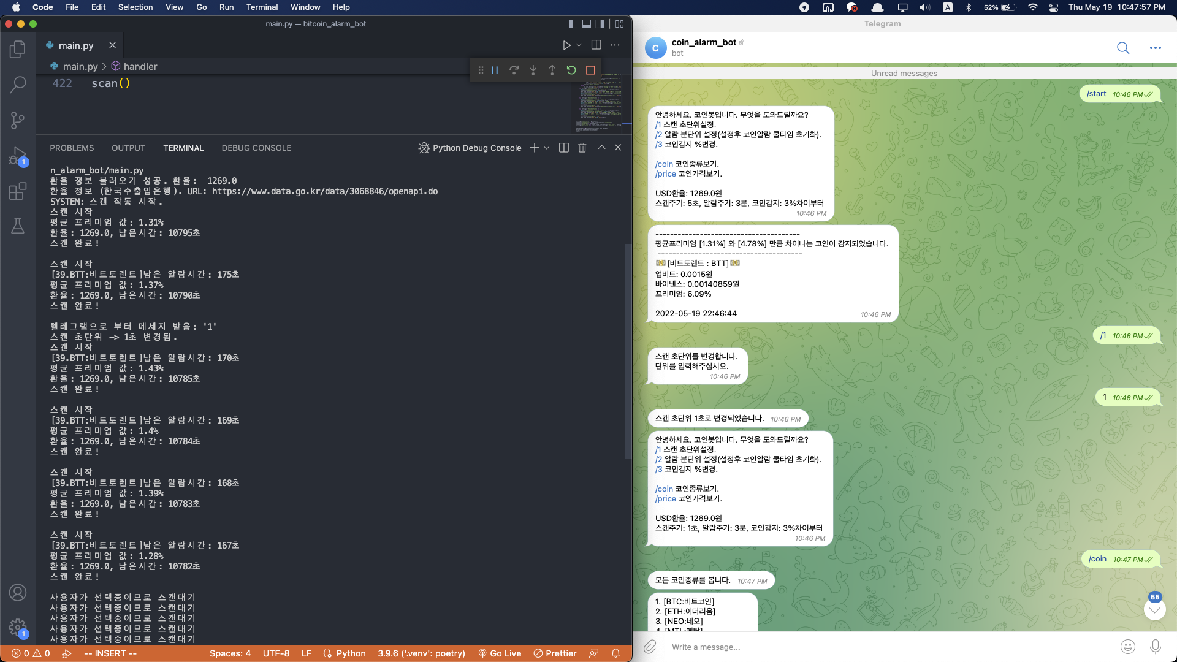Change the LF end of line sequence
Viewport: 1177px width, 662px height.
click(x=307, y=653)
